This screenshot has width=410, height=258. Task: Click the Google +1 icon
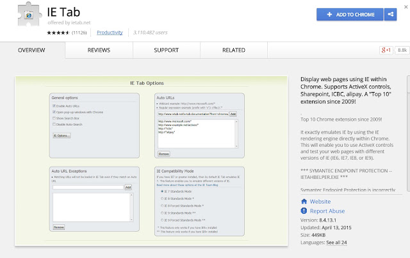[386, 50]
